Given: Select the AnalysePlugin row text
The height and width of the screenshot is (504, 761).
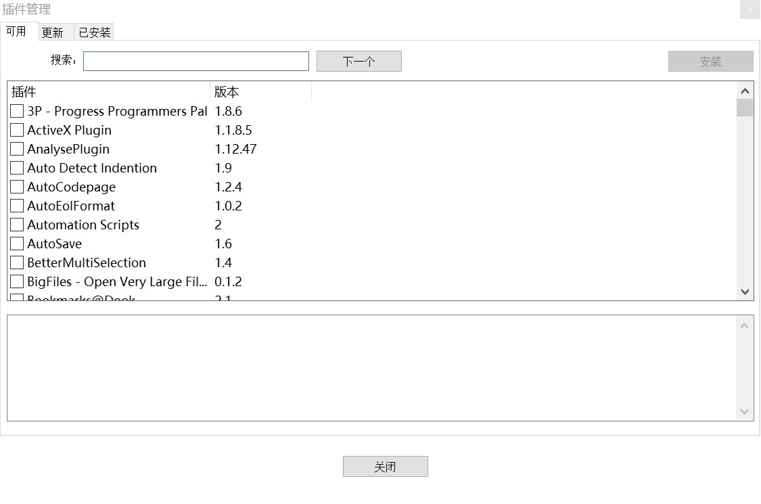Looking at the screenshot, I should pos(68,149).
